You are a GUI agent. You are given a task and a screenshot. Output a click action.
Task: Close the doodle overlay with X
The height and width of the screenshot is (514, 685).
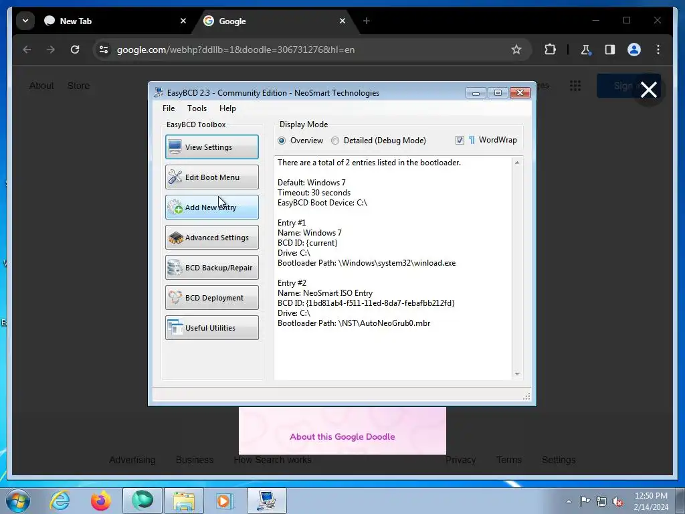pos(649,90)
